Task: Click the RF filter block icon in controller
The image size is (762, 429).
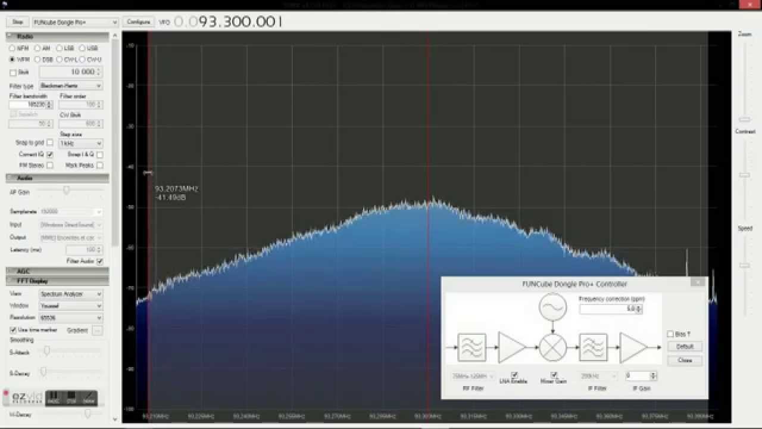Action: click(x=471, y=347)
